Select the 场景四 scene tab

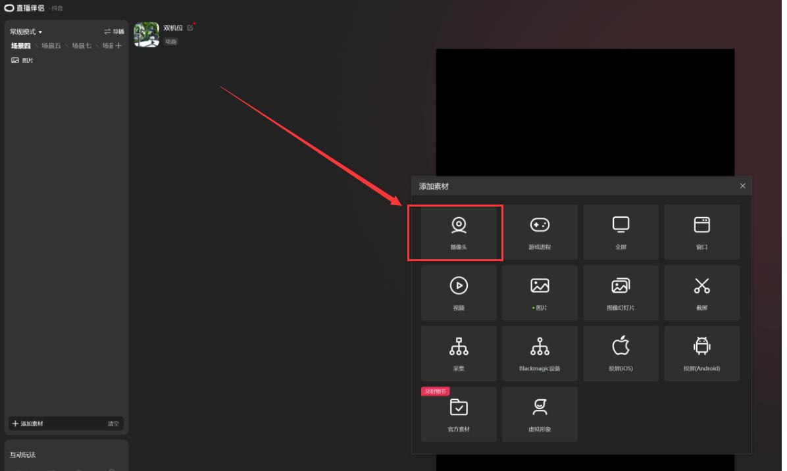point(20,45)
